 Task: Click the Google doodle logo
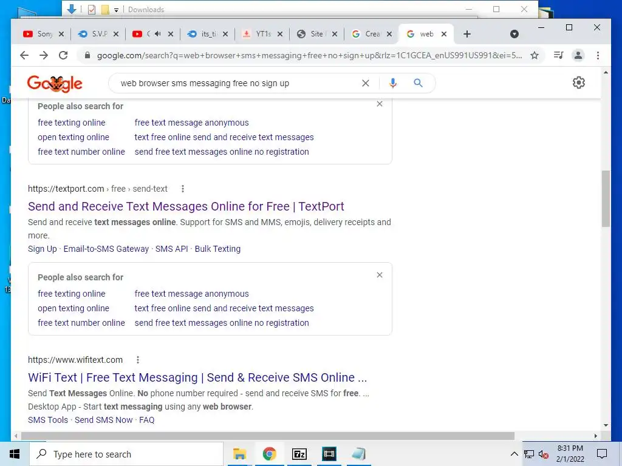click(x=55, y=84)
